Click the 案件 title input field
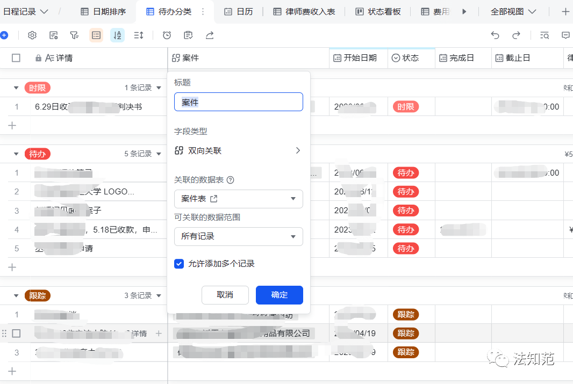The width and height of the screenshot is (573, 384). tap(239, 102)
